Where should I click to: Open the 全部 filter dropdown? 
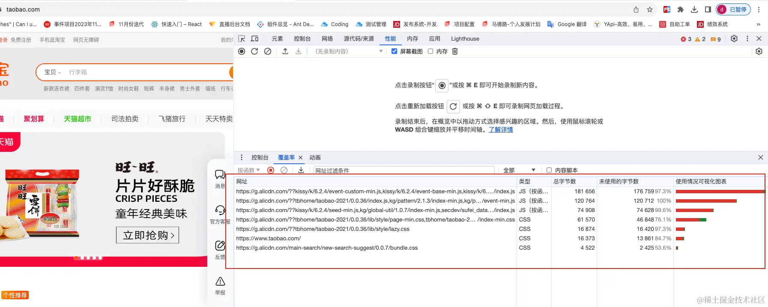click(x=519, y=170)
